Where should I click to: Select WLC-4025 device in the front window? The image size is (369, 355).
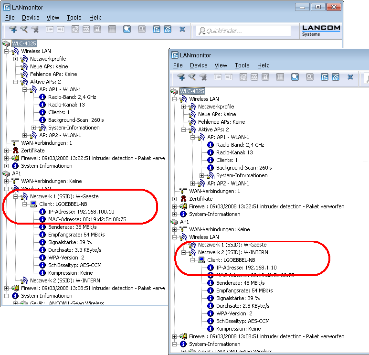[192, 91]
